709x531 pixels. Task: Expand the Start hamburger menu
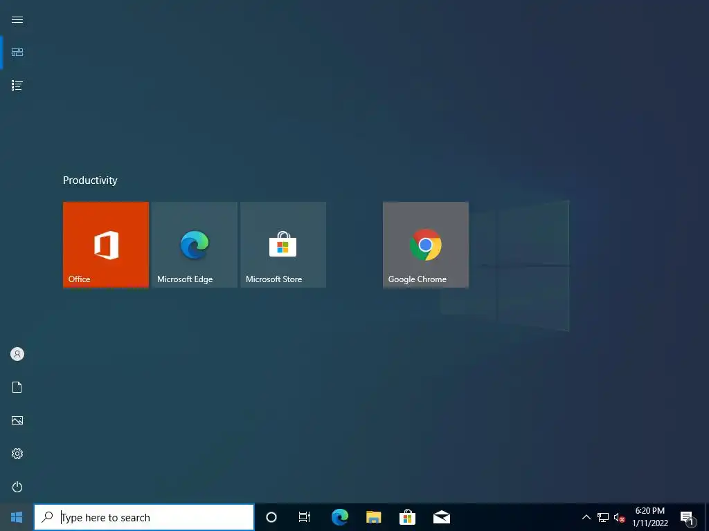pyautogui.click(x=17, y=19)
